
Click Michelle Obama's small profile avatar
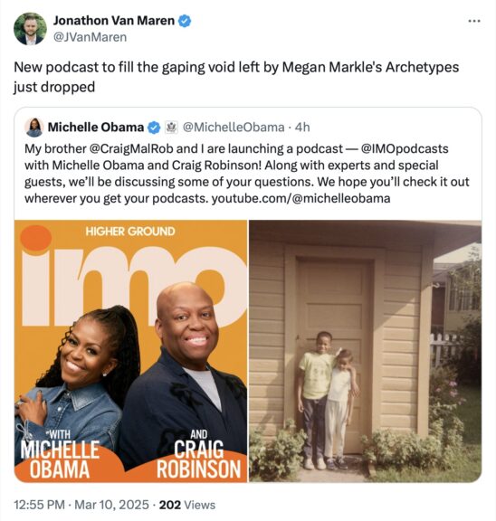[x=34, y=128]
